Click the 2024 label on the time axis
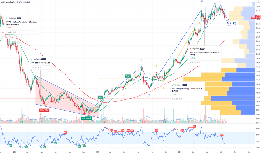 [180, 152]
